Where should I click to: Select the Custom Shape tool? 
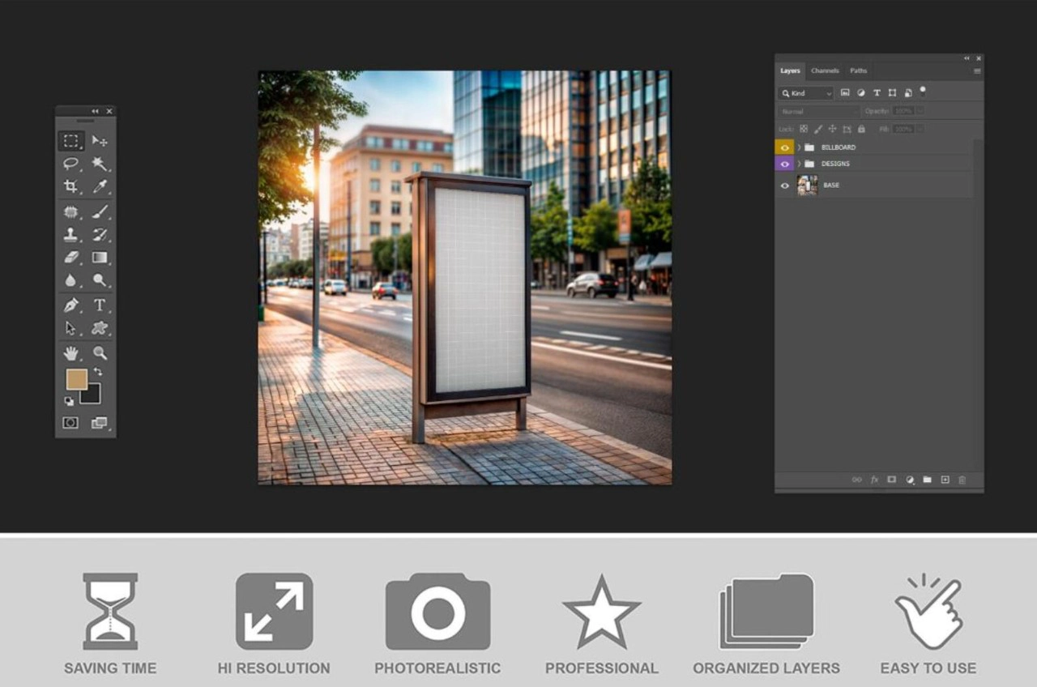[100, 328]
